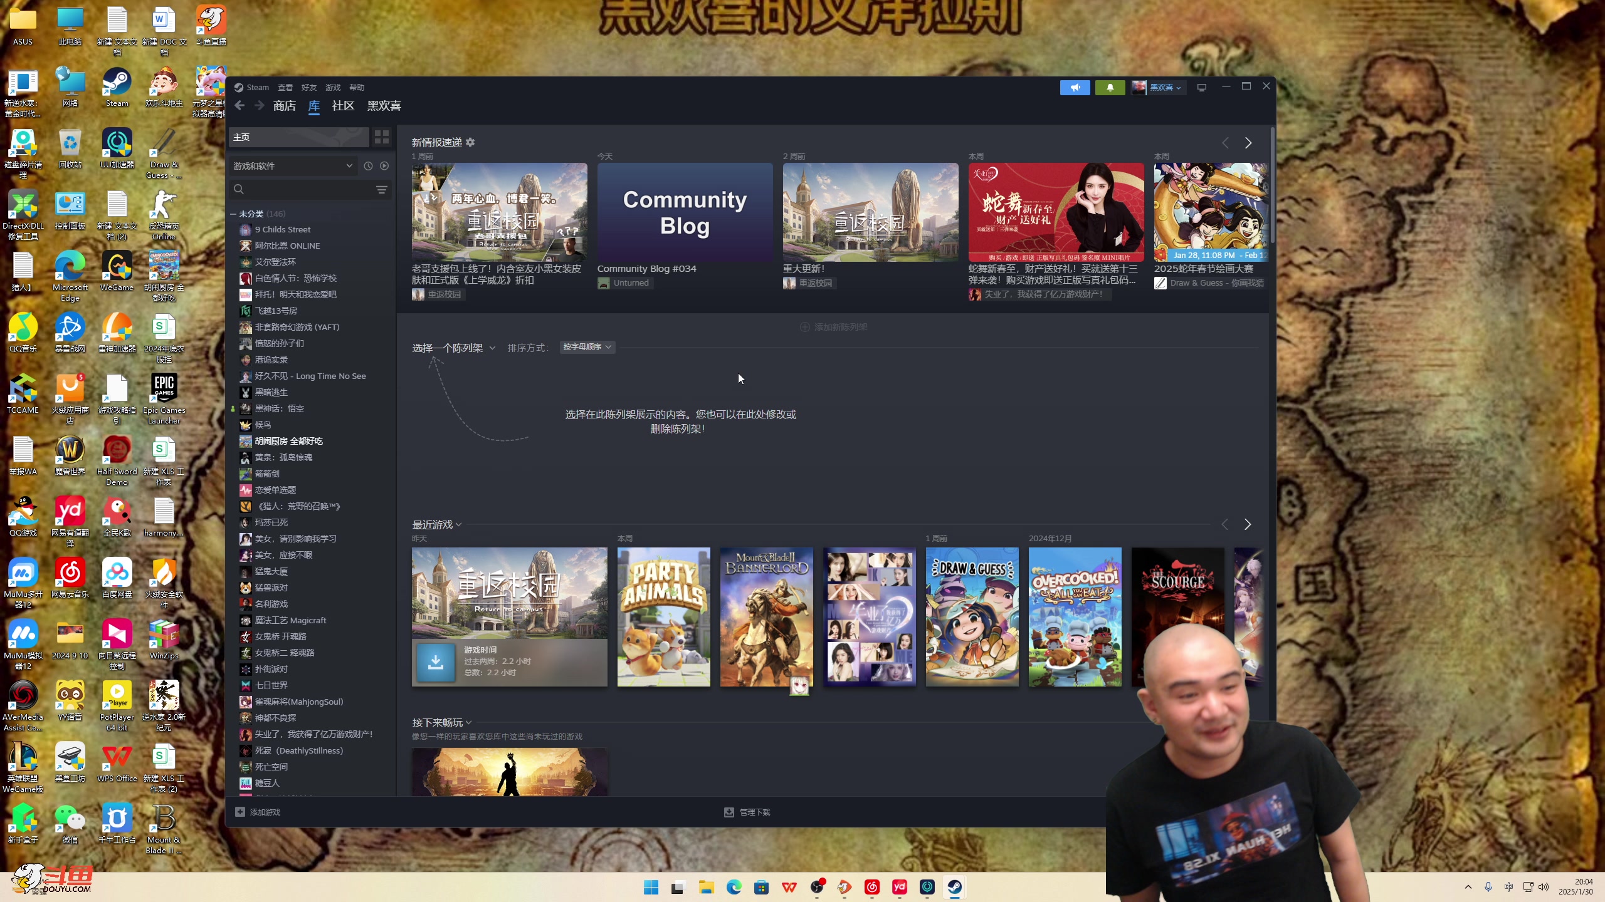
Task: Open Mount & Blade II Bannerlord cover
Action: 766,617
